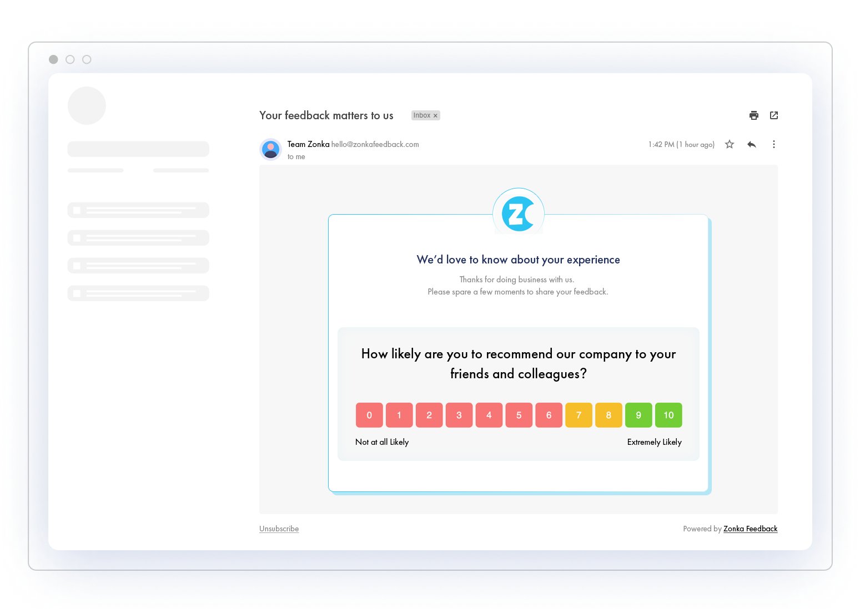The height and width of the screenshot is (609, 860).
Task: Open the sender details dropdown
Action: point(309,144)
